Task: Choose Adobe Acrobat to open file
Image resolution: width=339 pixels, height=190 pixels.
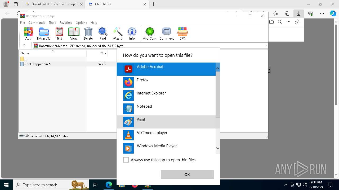Action: [x=166, y=69]
